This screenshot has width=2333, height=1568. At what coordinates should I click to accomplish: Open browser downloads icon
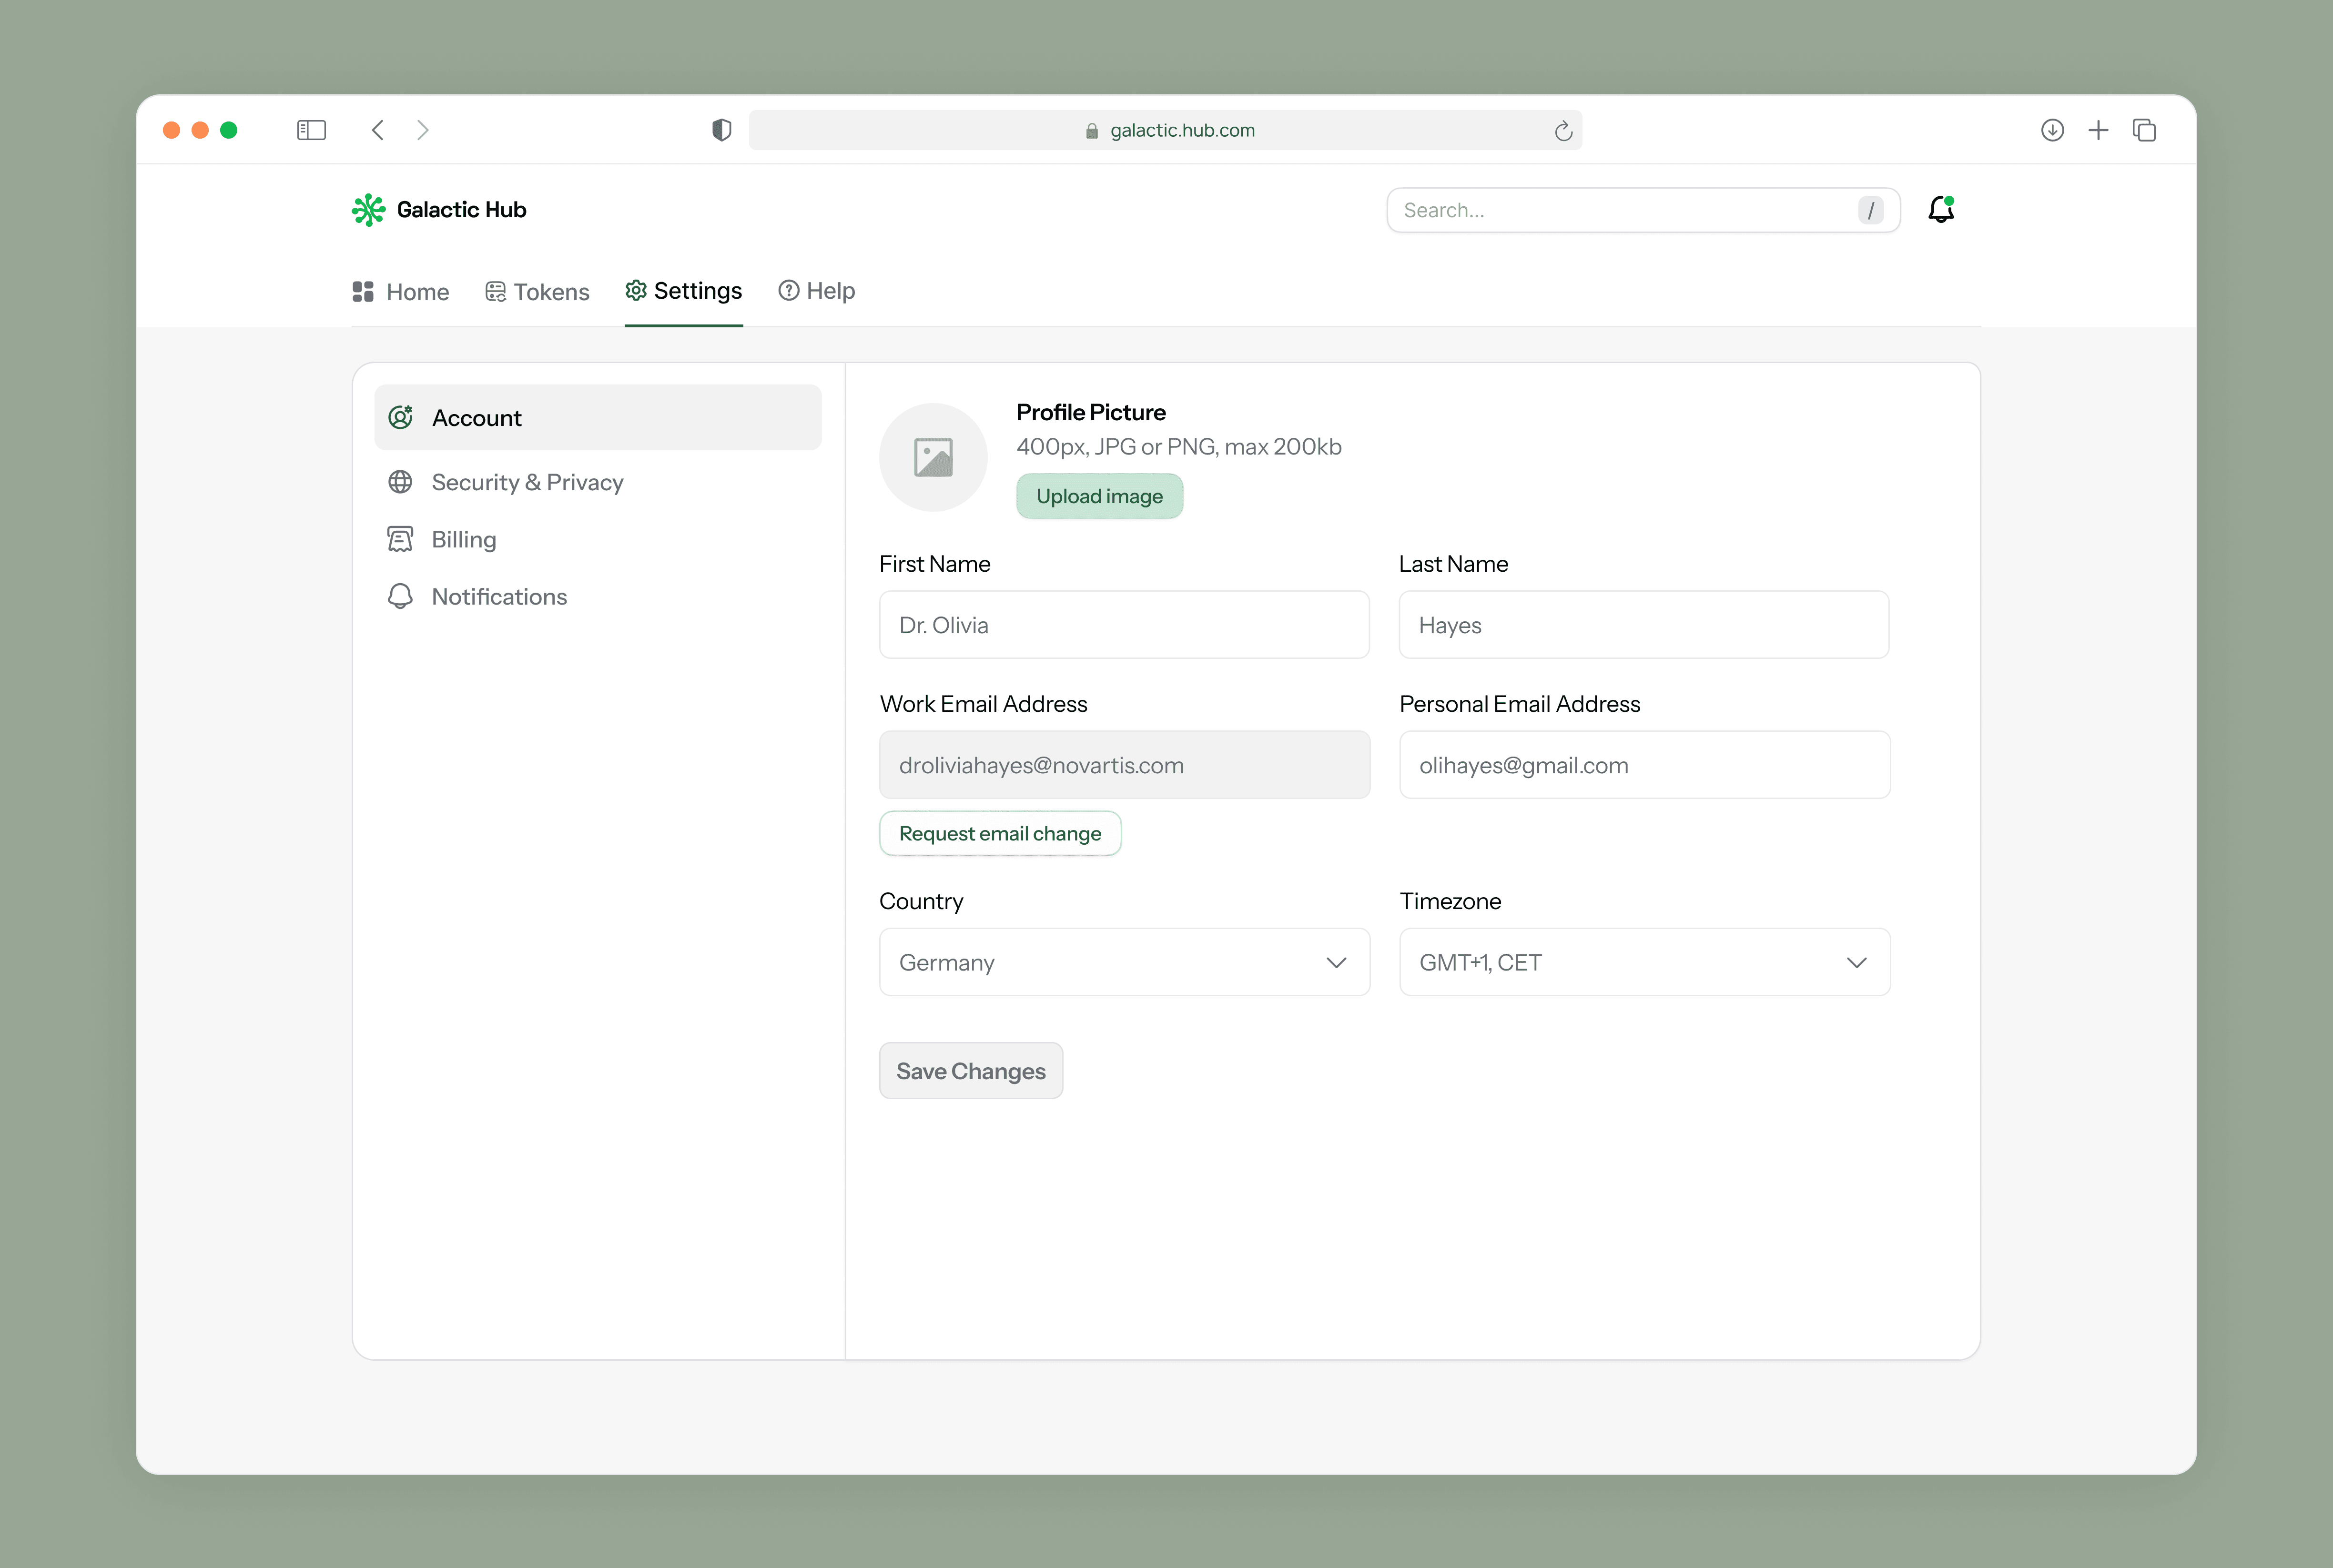pos(2052,130)
